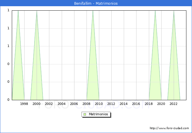Screen dimensions: 192x133
Task: Click the spike tip at year 2022
Action: (x=174, y=11)
